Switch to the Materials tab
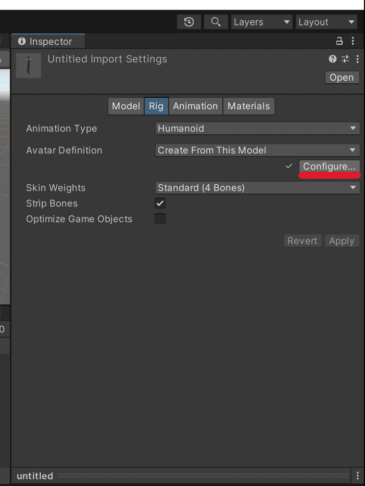365x486 pixels. click(x=248, y=106)
